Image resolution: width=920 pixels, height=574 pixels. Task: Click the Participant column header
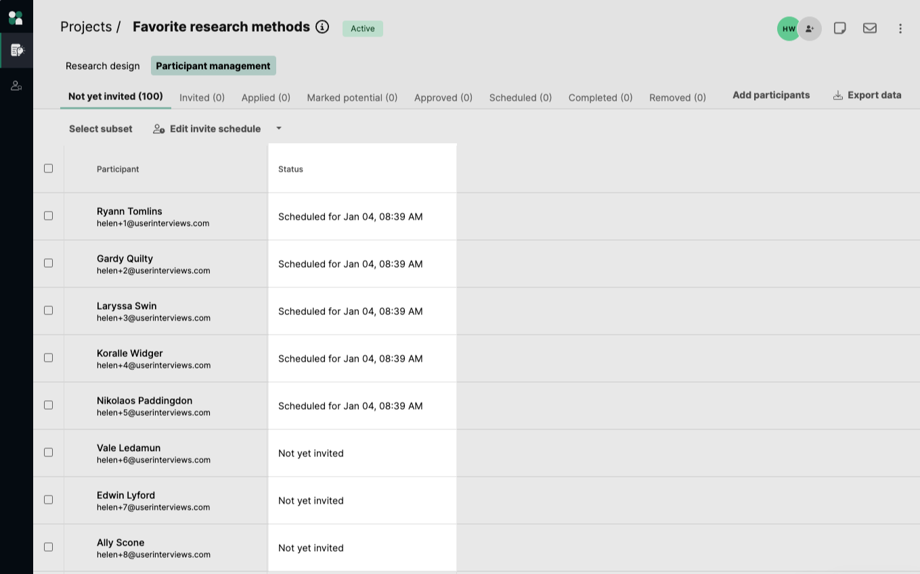(x=118, y=169)
